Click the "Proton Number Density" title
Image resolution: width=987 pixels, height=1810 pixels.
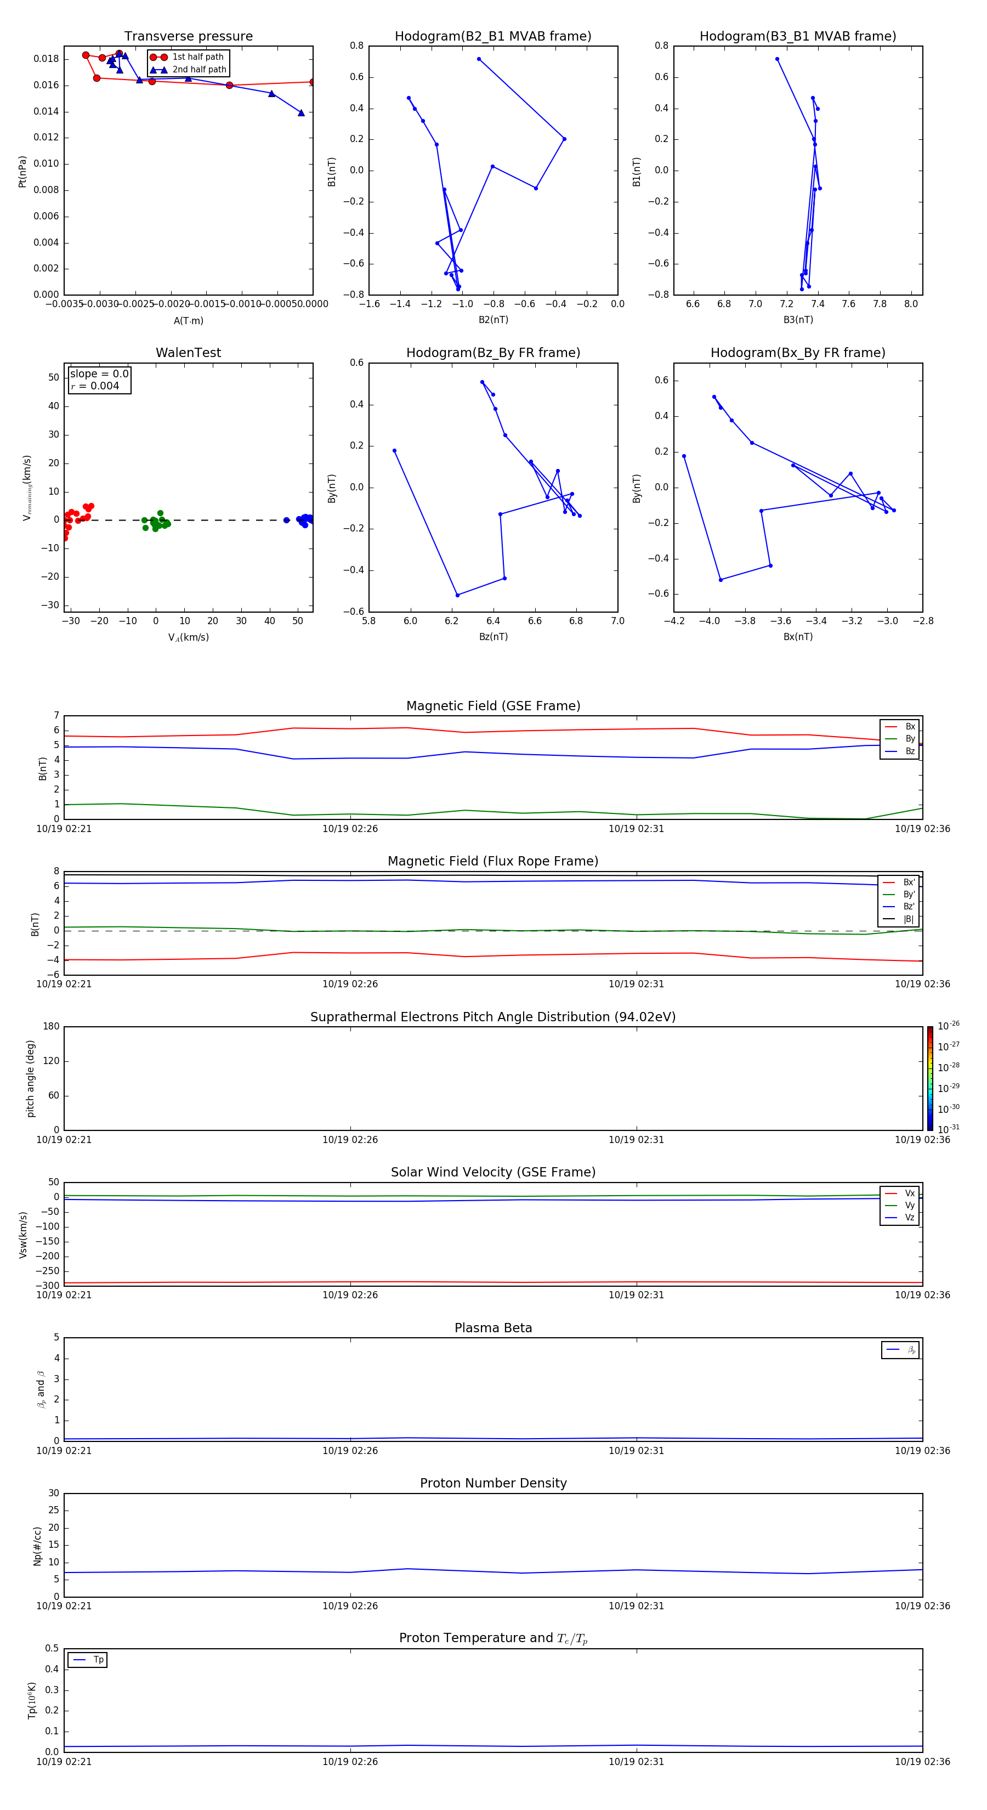[493, 1483]
